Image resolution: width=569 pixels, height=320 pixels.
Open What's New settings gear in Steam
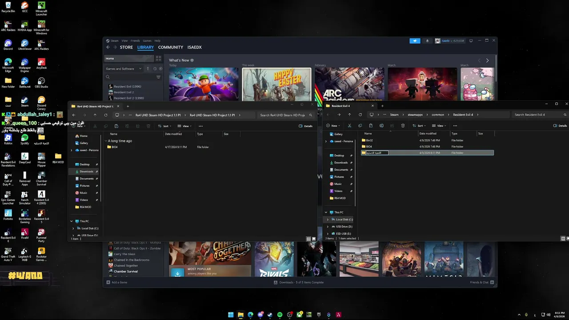192,60
